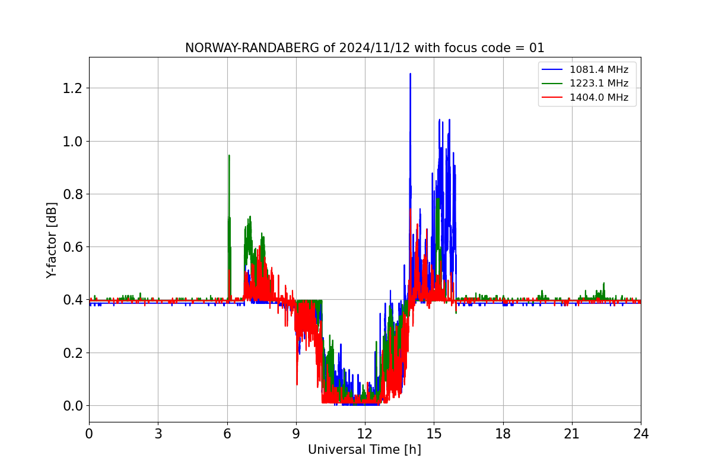Click x-axis tick label 6
The width and height of the screenshot is (712, 474).
tap(227, 434)
